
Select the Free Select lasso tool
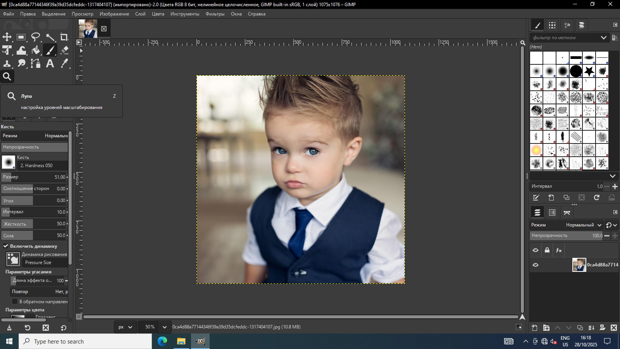pos(36,37)
